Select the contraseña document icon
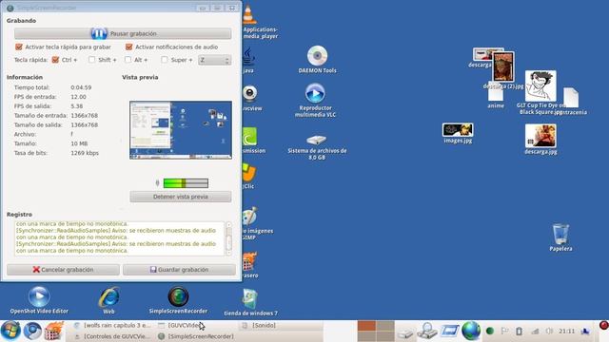This screenshot has width=609, height=342. click(x=571, y=98)
